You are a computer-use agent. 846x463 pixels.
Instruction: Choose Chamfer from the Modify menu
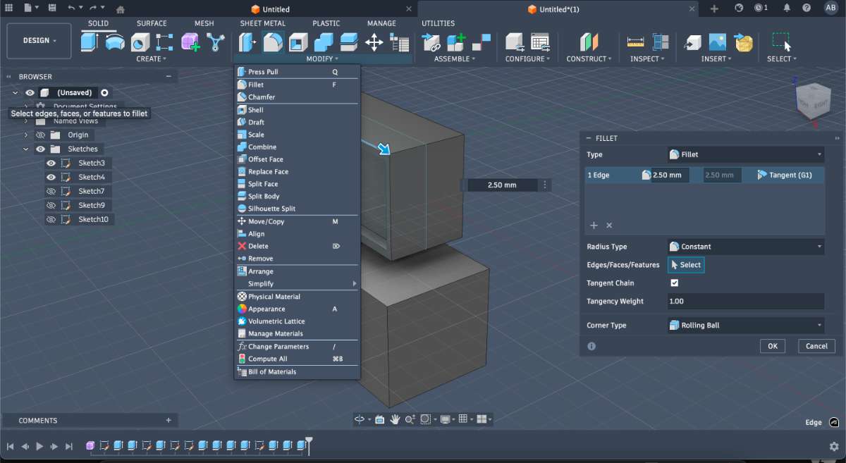pos(262,97)
